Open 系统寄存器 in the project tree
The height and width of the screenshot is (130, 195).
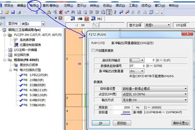[x=27, y=40]
